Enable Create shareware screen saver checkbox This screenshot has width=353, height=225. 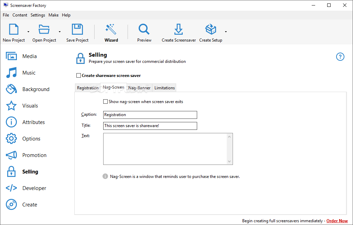click(x=78, y=76)
